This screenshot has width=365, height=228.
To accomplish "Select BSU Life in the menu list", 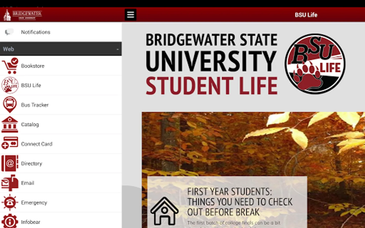I will [x=61, y=85].
